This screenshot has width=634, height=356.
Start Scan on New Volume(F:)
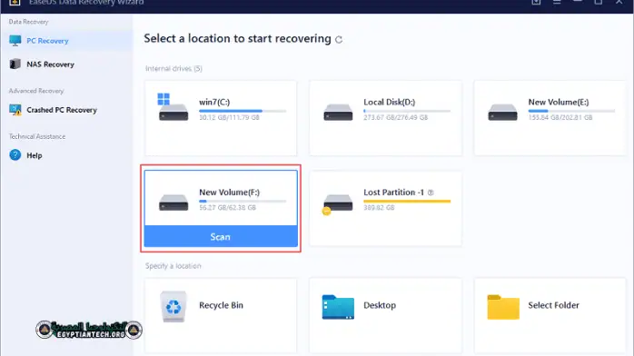click(x=221, y=236)
